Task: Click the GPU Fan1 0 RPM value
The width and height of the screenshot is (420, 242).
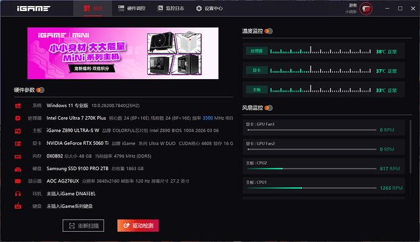Action: pos(387,130)
